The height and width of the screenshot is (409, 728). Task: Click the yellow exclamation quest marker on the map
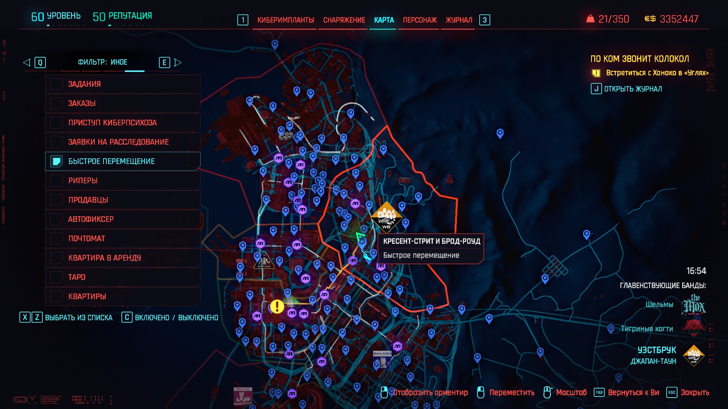point(277,306)
